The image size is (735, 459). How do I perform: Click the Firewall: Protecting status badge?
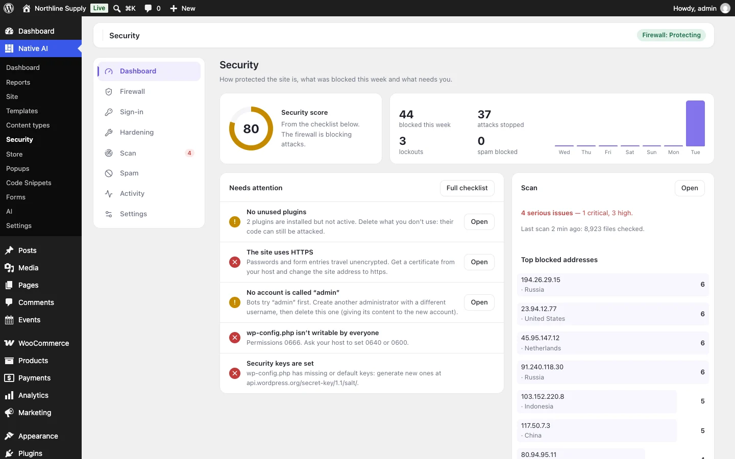[x=671, y=35]
